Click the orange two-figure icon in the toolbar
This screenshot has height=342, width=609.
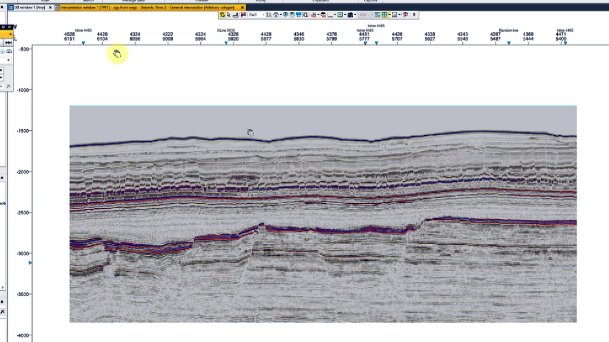pyautogui.click(x=323, y=15)
